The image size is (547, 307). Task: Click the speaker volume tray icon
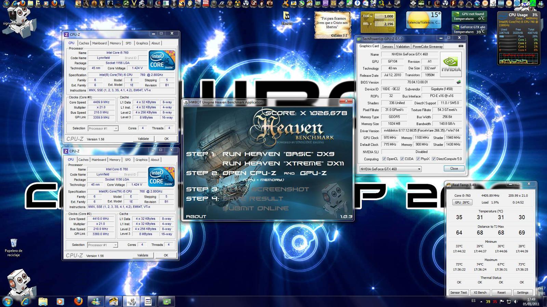coord(516,302)
